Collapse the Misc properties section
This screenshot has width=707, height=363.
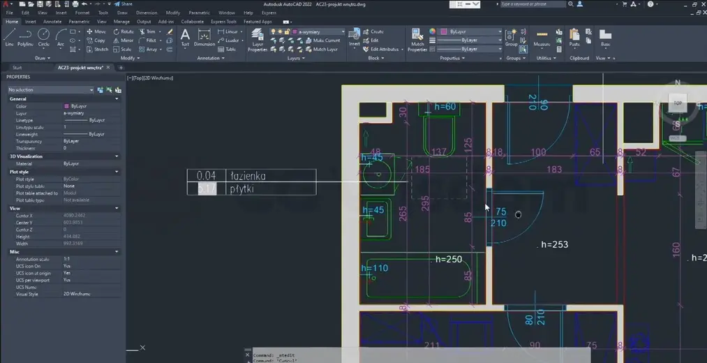(117, 251)
